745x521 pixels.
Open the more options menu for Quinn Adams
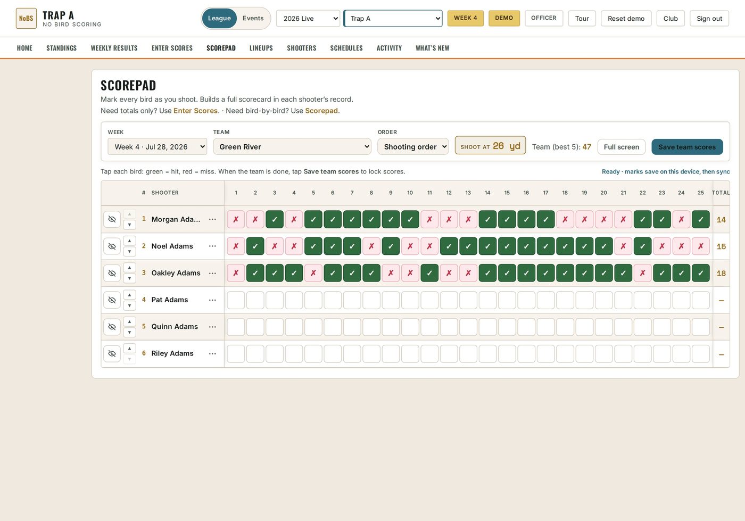pos(212,327)
